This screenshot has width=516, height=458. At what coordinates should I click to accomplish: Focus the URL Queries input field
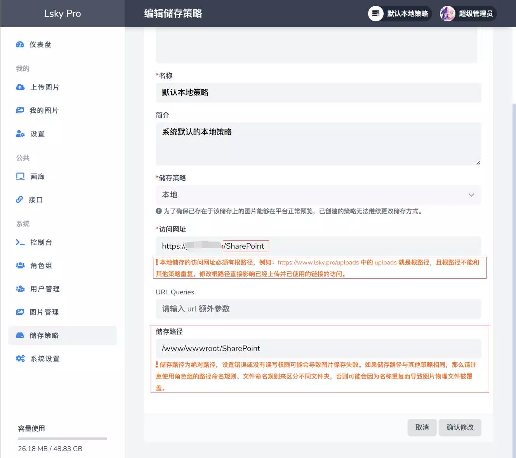(318, 309)
